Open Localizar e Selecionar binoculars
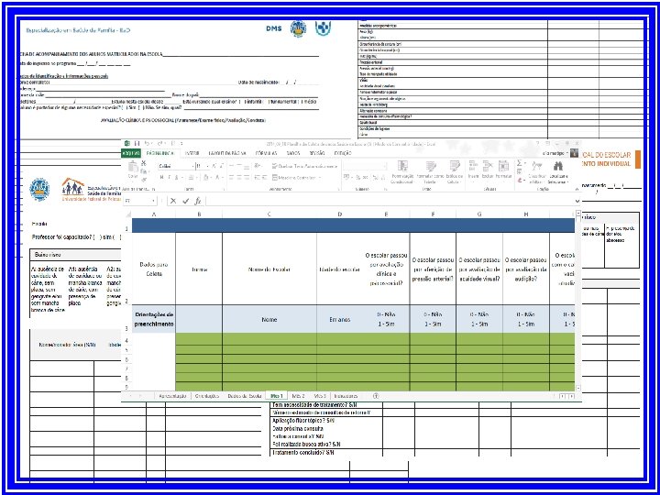The image size is (660, 495). tap(558, 172)
